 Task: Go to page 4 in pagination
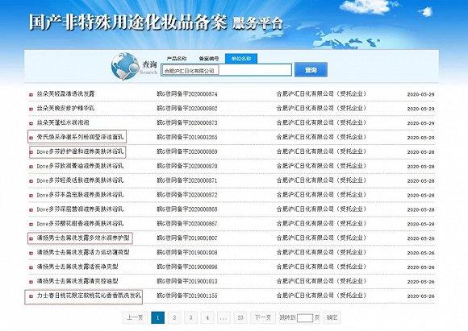tap(207, 317)
